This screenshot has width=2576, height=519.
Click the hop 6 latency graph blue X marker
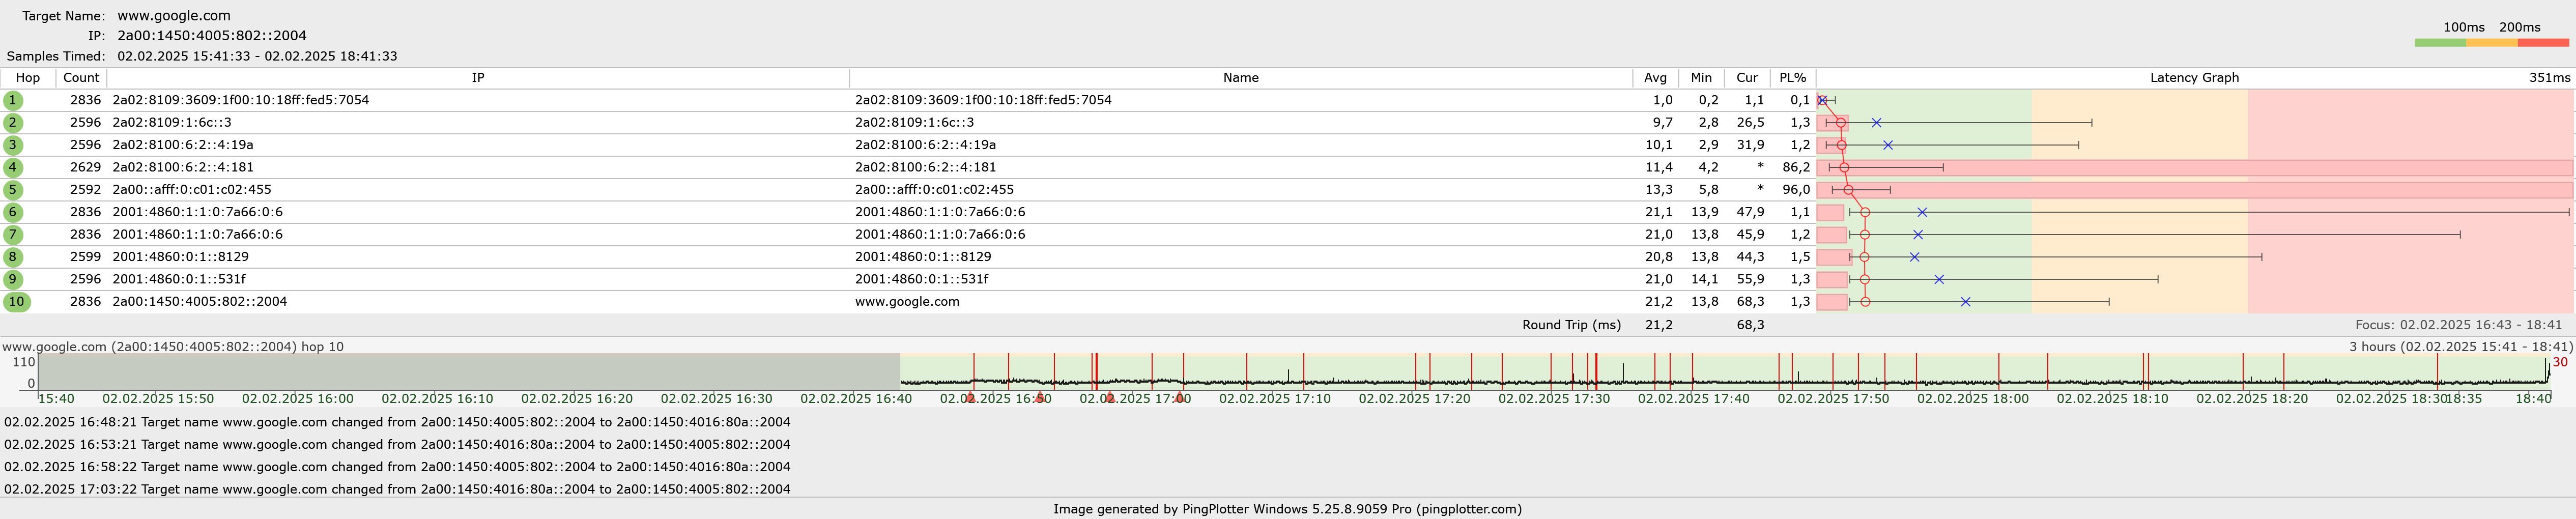click(x=1922, y=212)
